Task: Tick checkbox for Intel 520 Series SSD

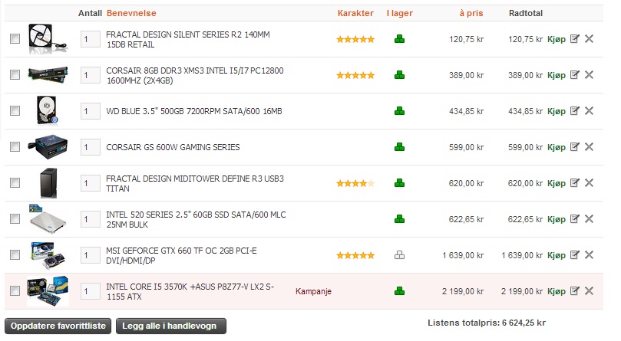Action: (15, 218)
